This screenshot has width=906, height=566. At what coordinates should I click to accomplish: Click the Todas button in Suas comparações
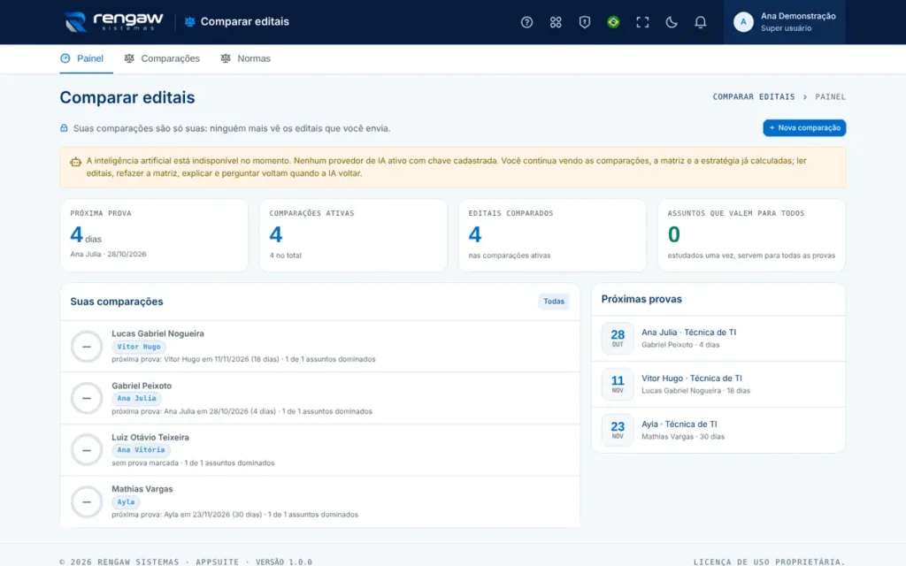[x=554, y=301]
